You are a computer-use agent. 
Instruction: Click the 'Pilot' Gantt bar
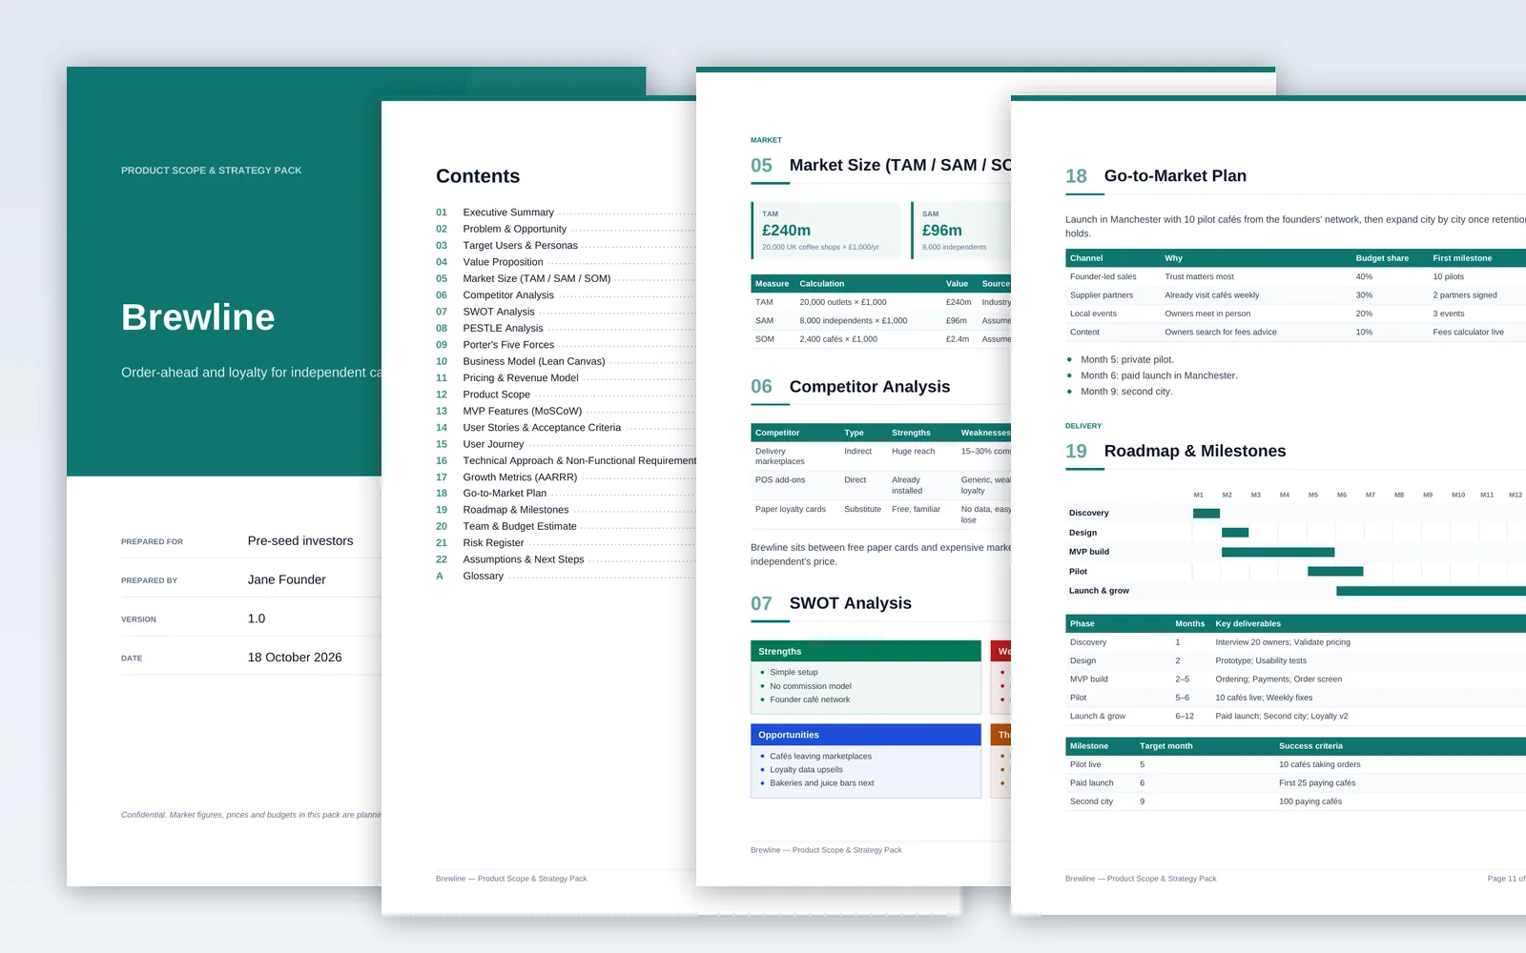pyautogui.click(x=1335, y=571)
